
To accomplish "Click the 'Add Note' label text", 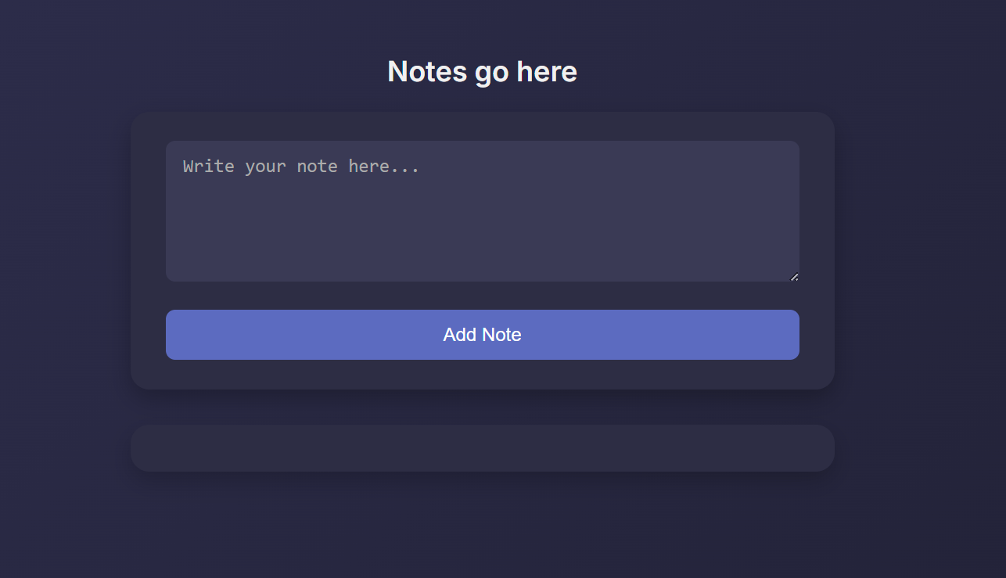I will click(483, 335).
